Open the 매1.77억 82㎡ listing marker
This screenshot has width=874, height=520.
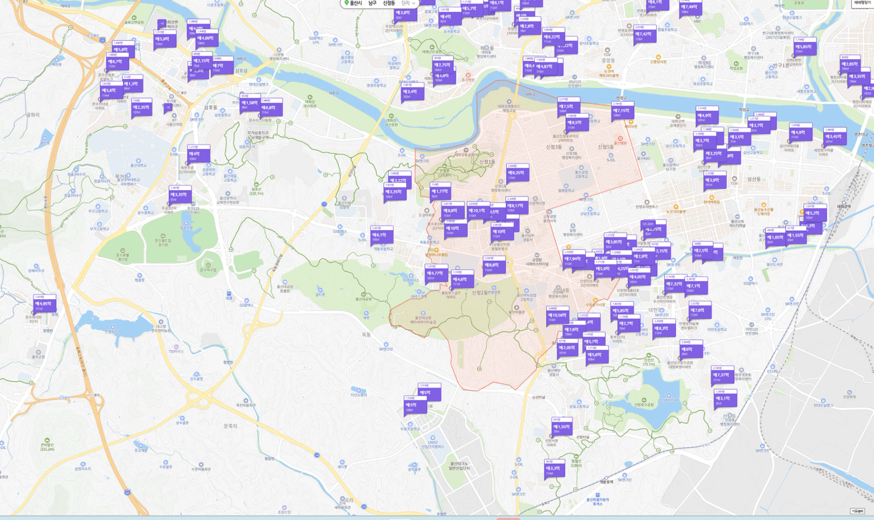point(440,191)
